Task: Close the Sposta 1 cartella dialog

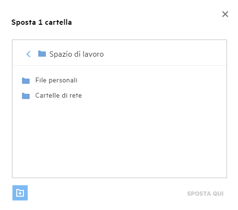Action: 225,14
